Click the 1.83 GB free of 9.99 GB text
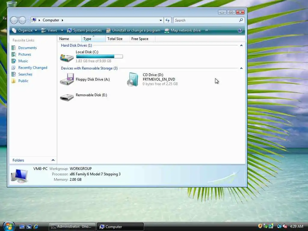 [94, 61]
